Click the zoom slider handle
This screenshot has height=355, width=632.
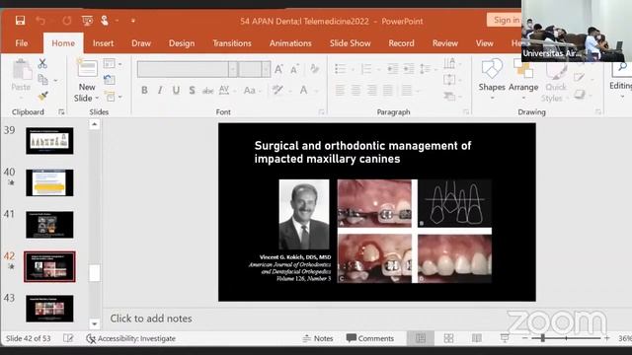tap(543, 338)
